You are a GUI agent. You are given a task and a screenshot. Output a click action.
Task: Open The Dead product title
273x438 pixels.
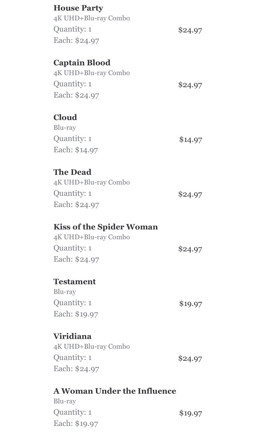click(72, 172)
